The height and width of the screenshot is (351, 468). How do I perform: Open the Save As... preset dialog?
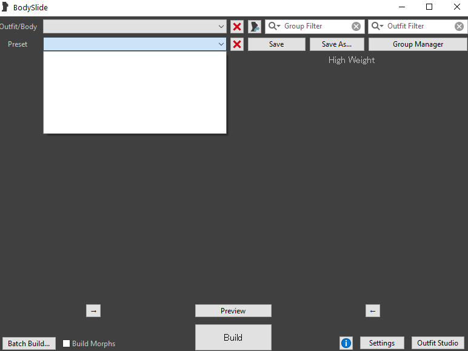point(337,44)
